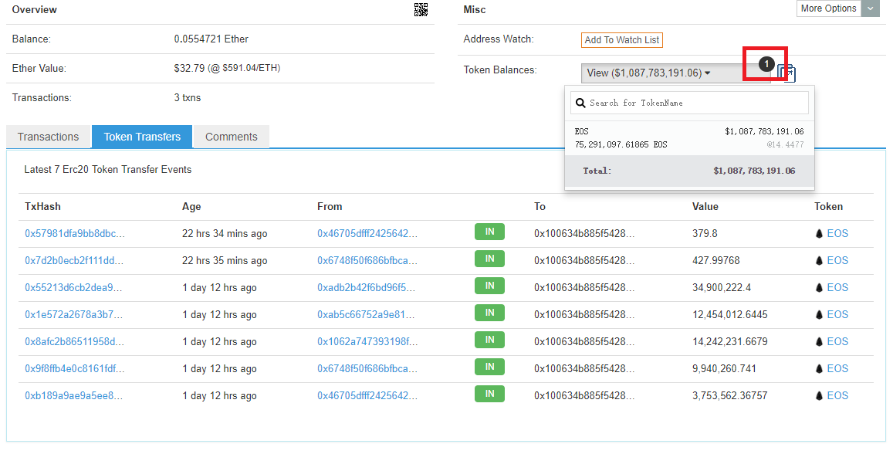The height and width of the screenshot is (454, 893).
Task: Click EOS droplet icon in the 12,454,012.6445 row
Action: click(x=820, y=314)
